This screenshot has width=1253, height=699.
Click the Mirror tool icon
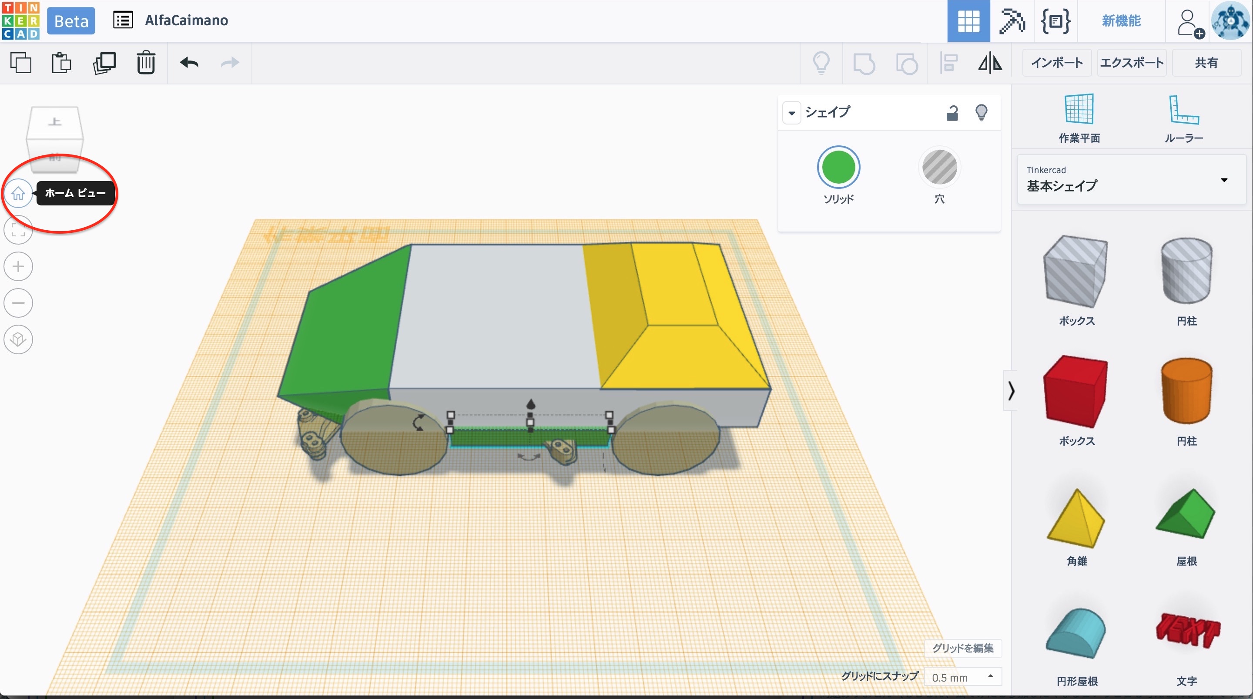click(990, 63)
